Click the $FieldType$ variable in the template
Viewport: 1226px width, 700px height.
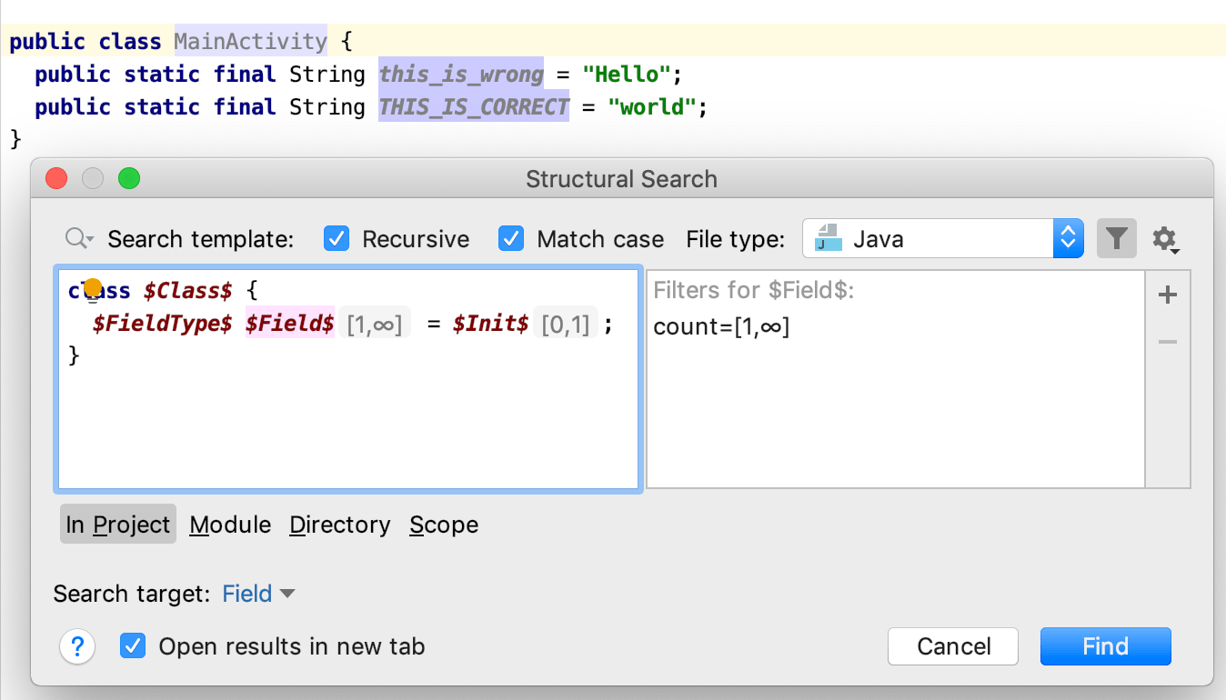(x=162, y=324)
